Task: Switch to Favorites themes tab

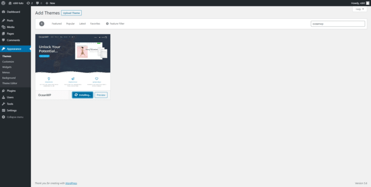Action: pos(95,24)
